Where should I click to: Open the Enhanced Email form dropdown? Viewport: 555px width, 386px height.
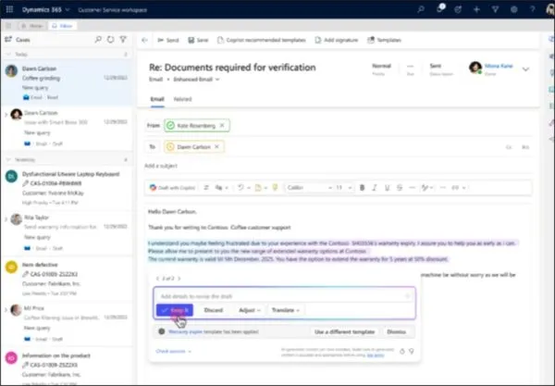pyautogui.click(x=196, y=80)
